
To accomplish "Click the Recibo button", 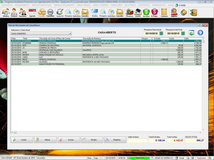I will pyautogui.click(x=92, y=140).
